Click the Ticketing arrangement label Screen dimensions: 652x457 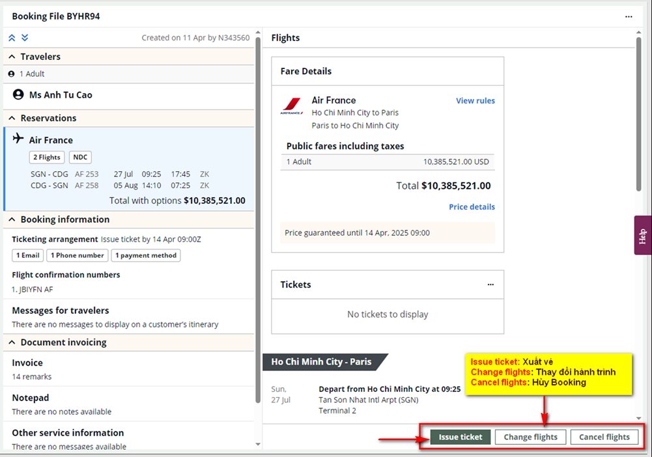55,240
